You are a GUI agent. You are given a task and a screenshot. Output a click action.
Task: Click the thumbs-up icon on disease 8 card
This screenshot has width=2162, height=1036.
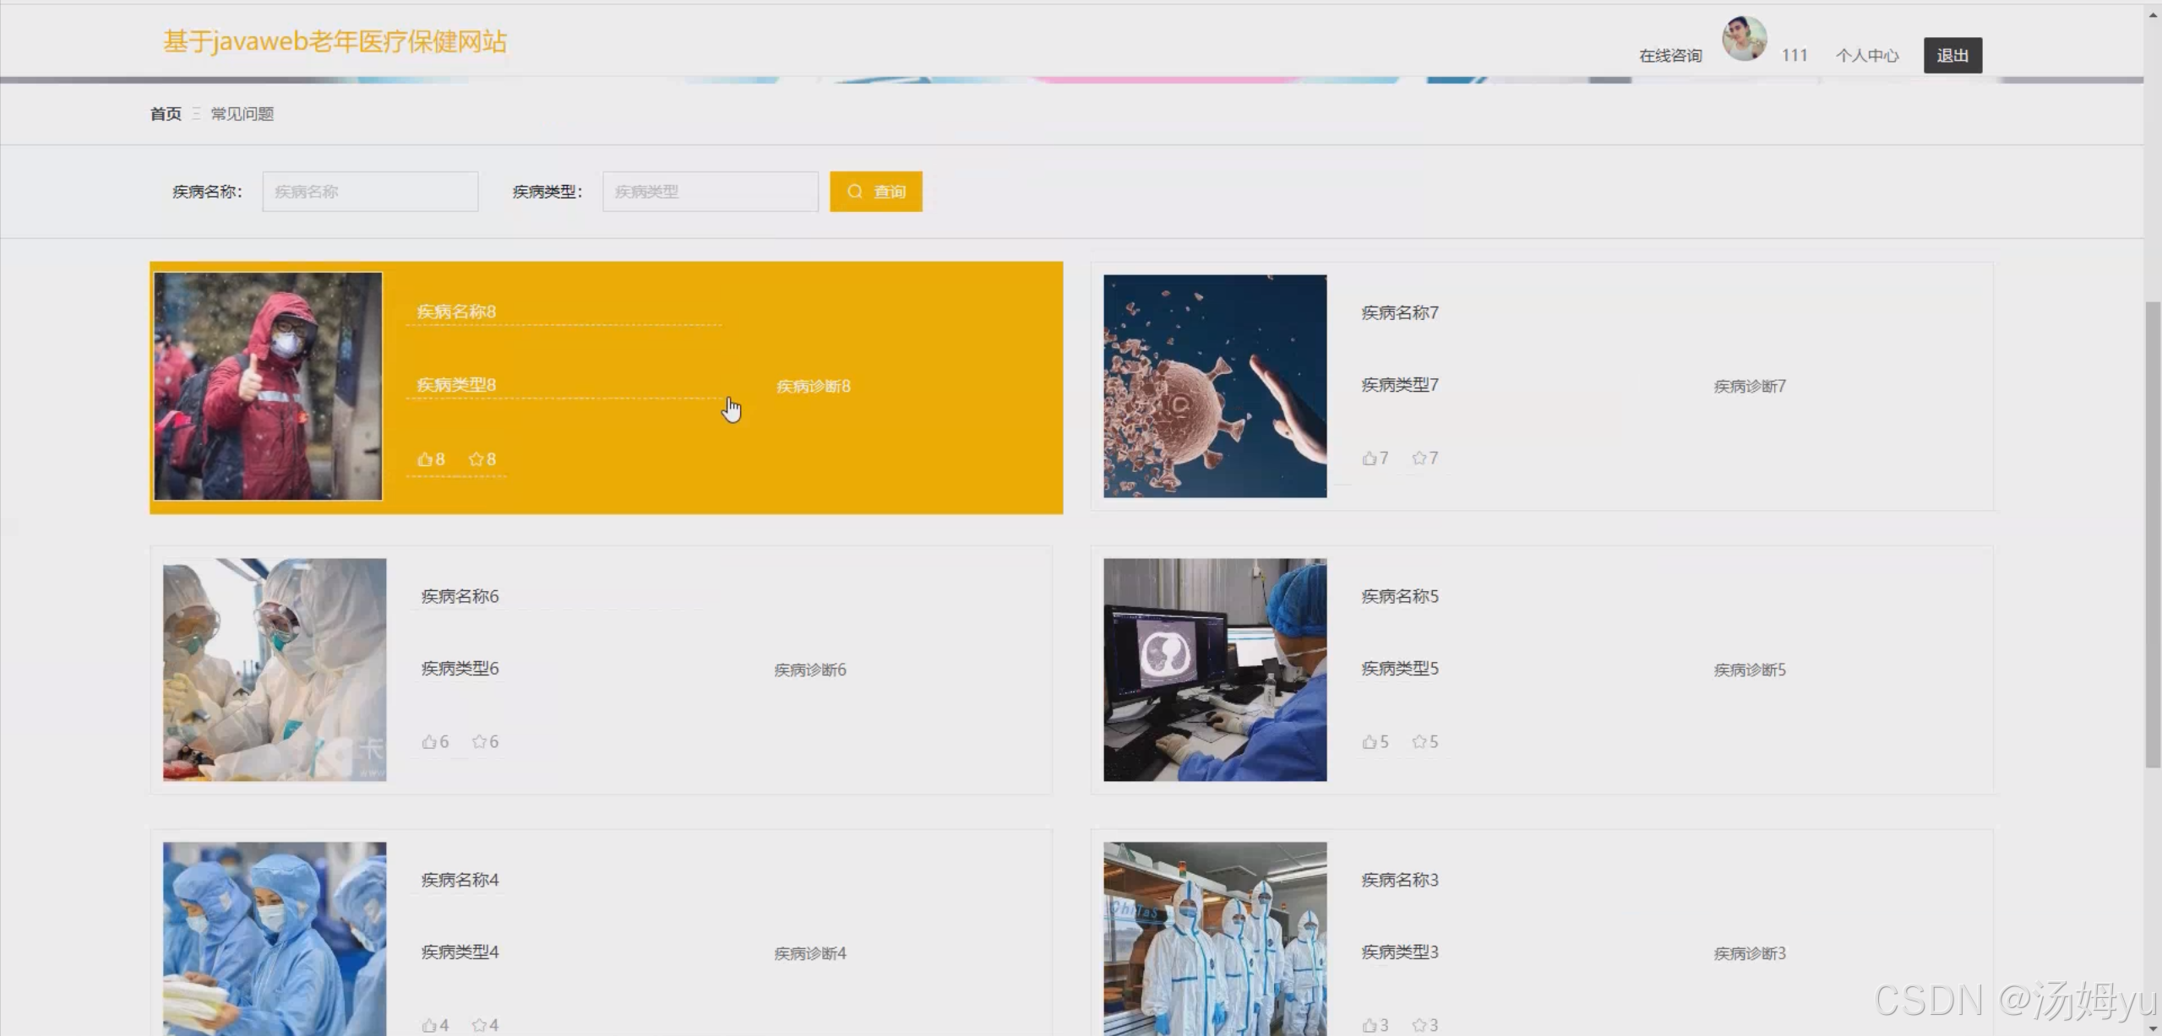pyautogui.click(x=424, y=459)
